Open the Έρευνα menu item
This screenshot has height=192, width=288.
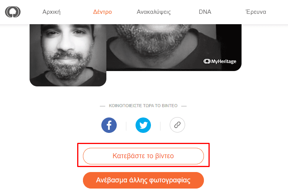[256, 12]
